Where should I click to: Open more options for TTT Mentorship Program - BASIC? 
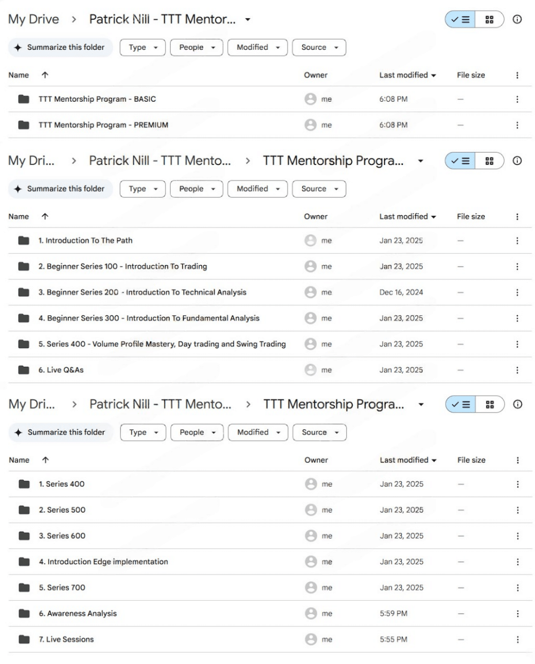coord(517,99)
